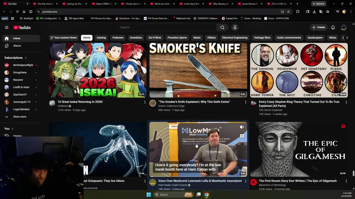355x199 pixels.
Task: Open the Asmongold TV subscription
Action: (x=21, y=102)
